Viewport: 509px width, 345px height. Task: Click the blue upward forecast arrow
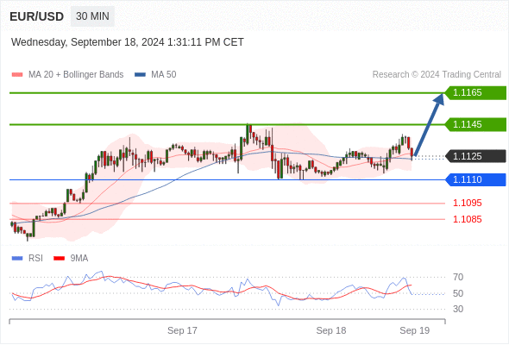click(429, 124)
